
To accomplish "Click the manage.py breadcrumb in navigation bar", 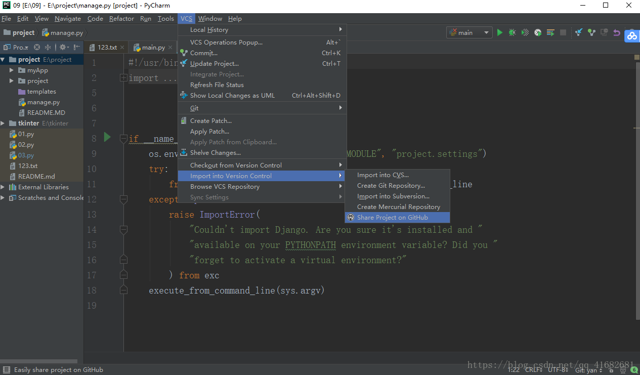I will coord(63,33).
